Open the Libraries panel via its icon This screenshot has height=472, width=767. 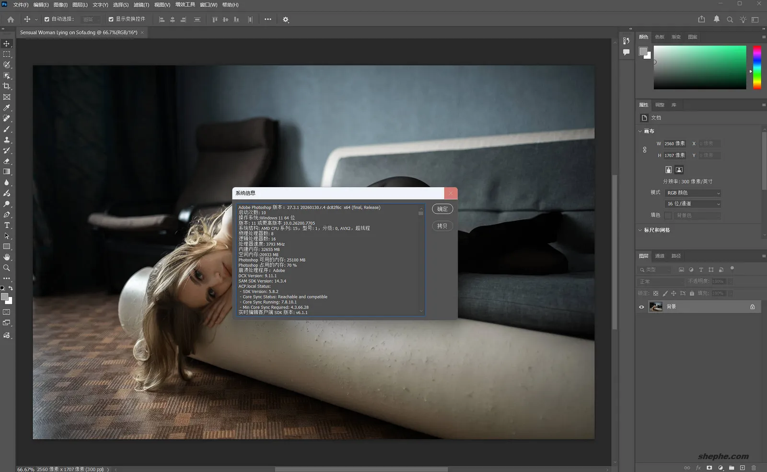coord(674,104)
